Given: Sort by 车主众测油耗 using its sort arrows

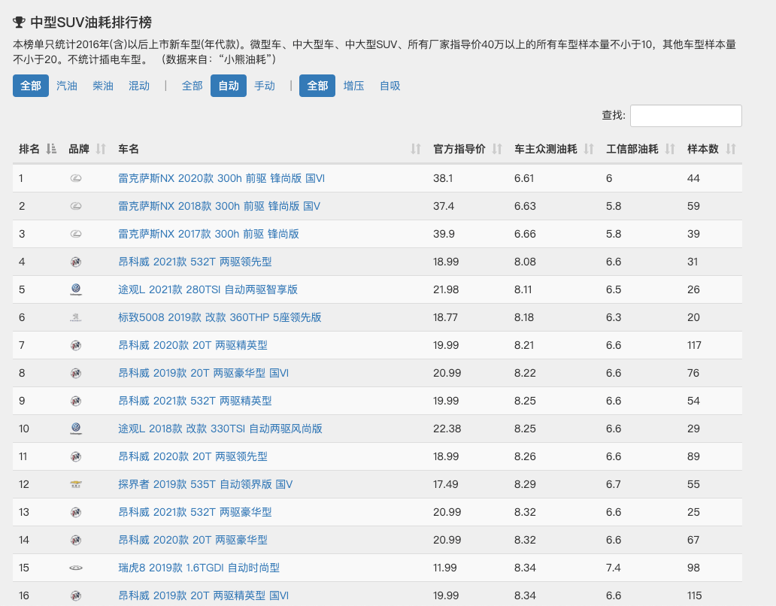Looking at the screenshot, I should click(x=589, y=149).
